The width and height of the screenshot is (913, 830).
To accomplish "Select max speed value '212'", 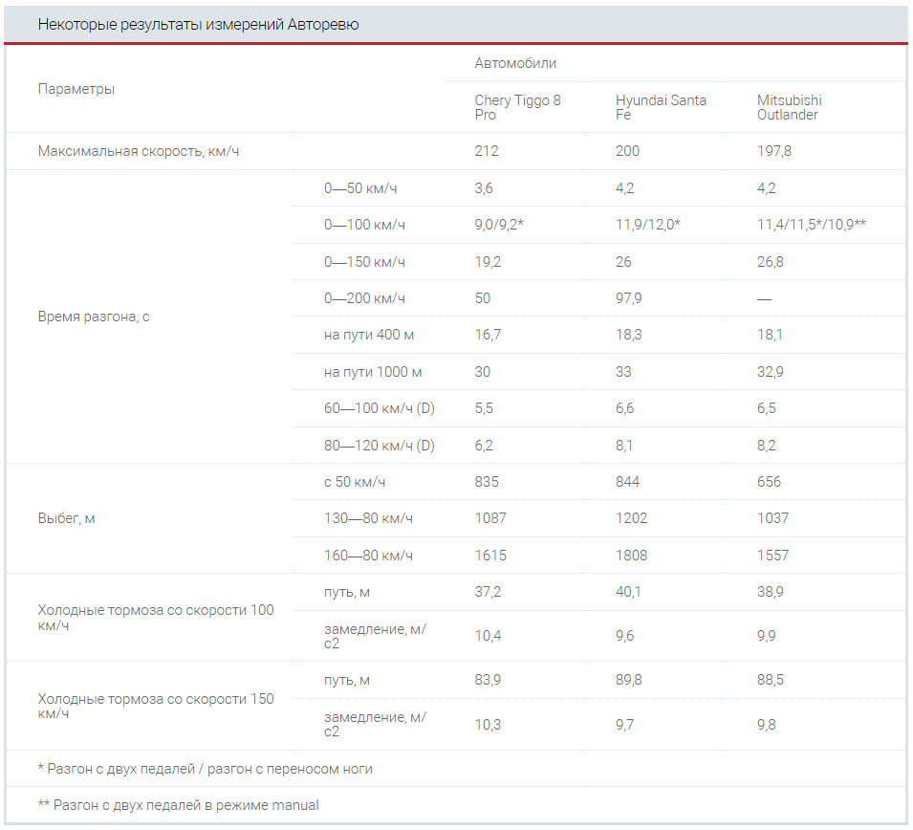I will (487, 151).
